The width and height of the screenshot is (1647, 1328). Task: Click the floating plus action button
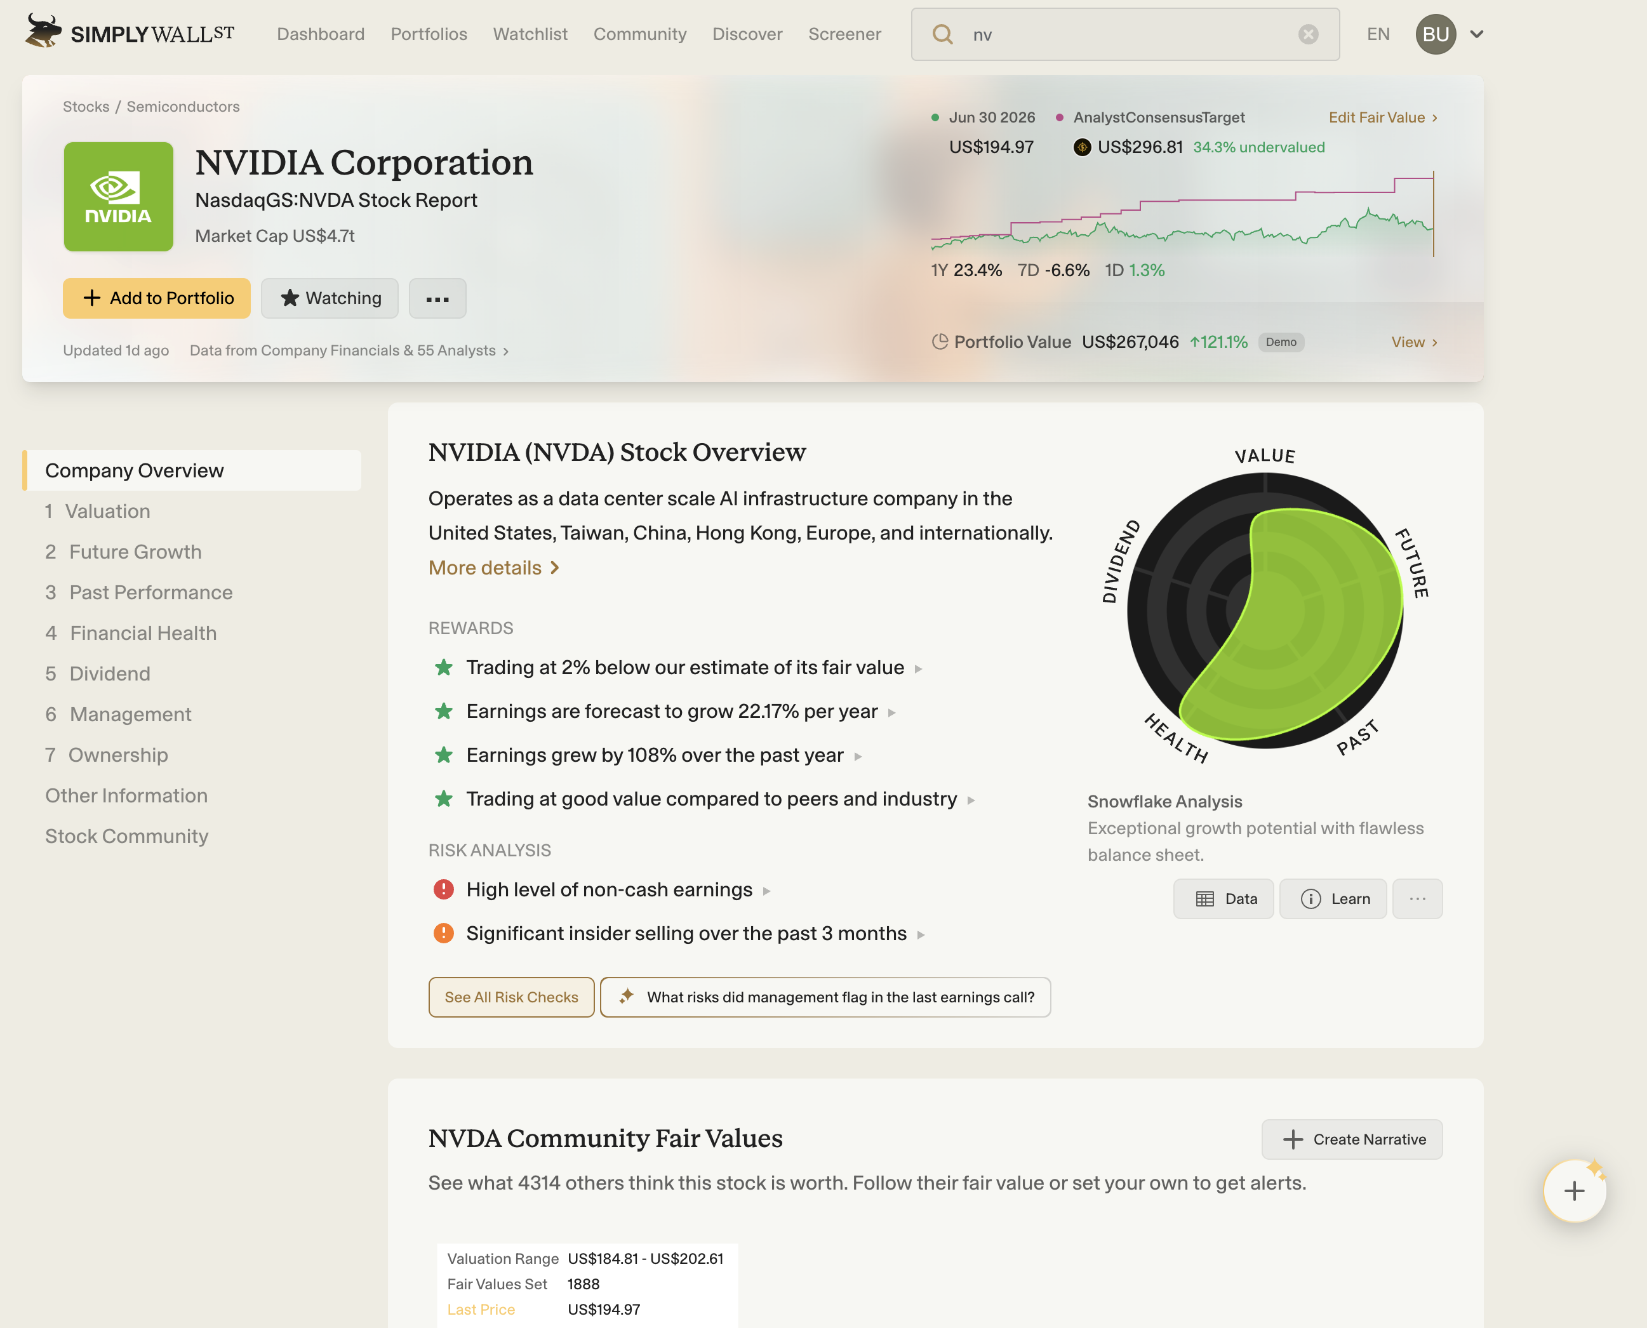click(1575, 1191)
